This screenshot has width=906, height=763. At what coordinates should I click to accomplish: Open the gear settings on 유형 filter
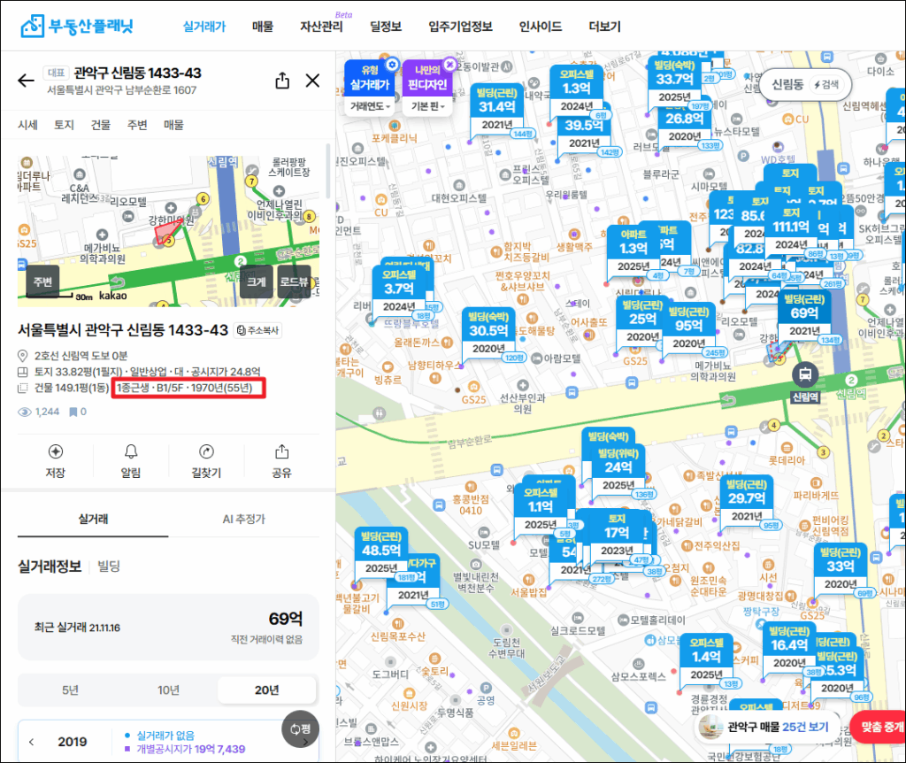click(x=393, y=66)
